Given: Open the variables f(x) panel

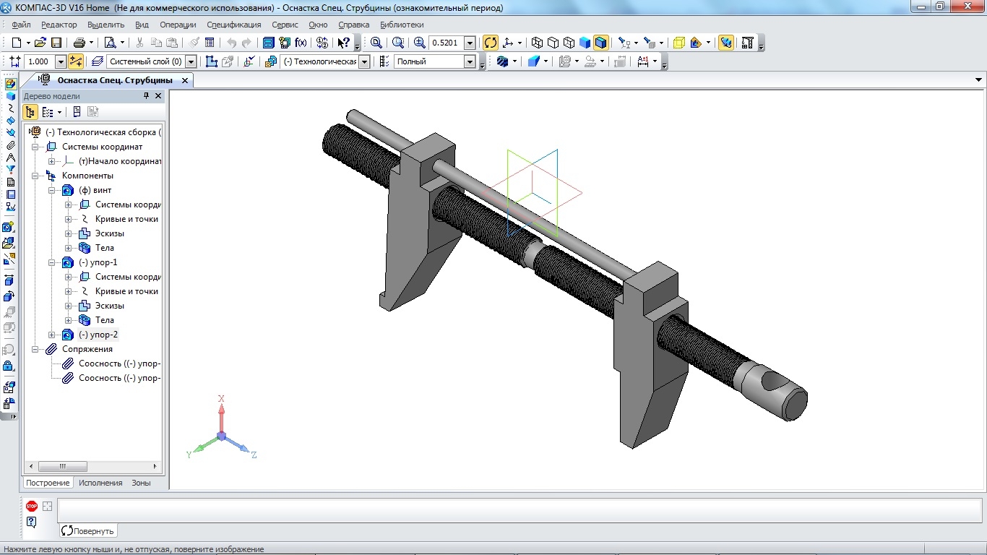Looking at the screenshot, I should point(301,43).
